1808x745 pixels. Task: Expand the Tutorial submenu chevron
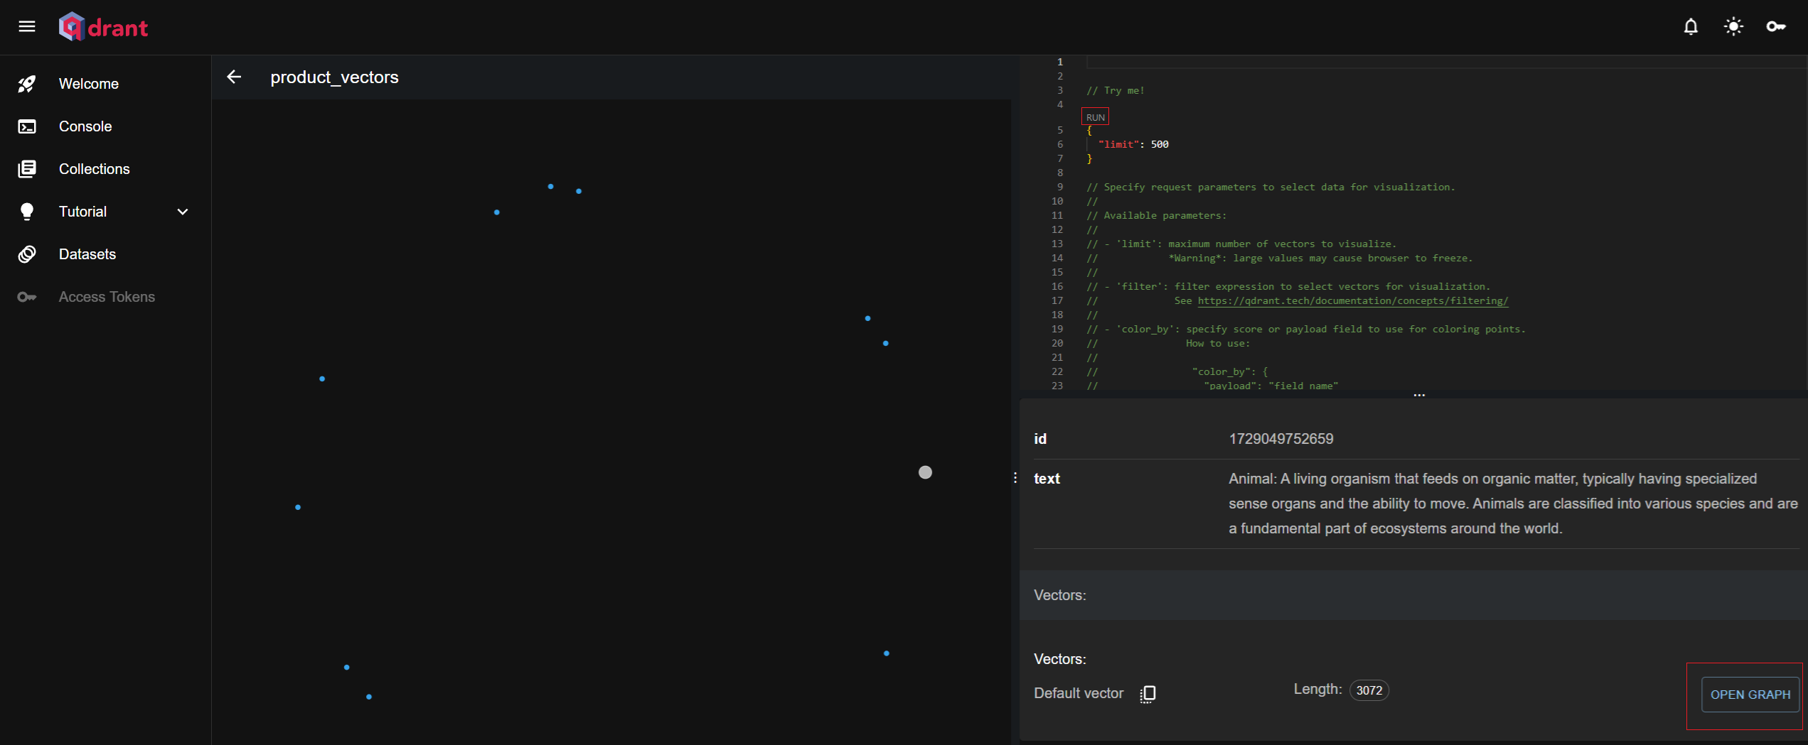click(x=183, y=212)
